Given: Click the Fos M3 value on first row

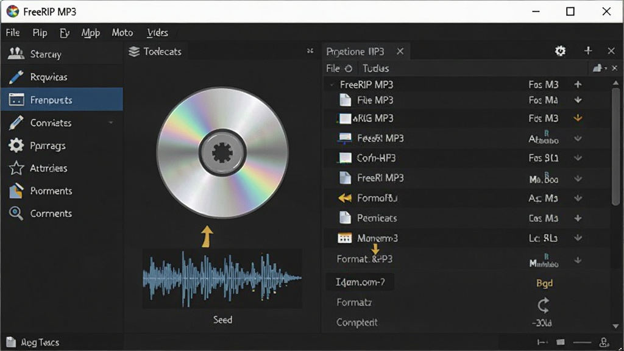Looking at the screenshot, I should (543, 85).
